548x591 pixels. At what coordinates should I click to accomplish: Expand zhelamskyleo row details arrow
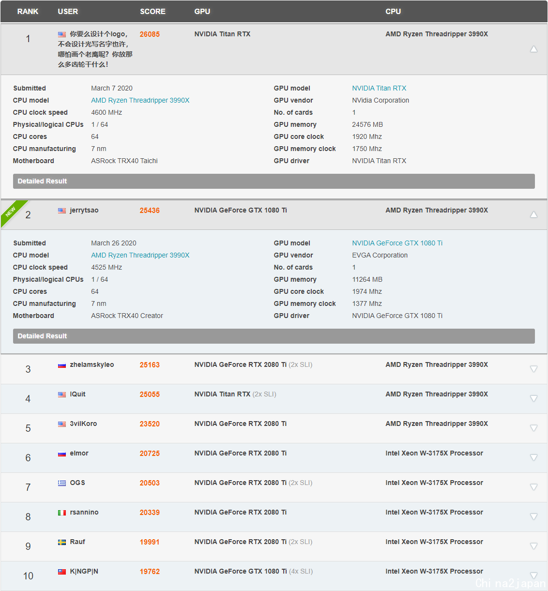coord(533,369)
